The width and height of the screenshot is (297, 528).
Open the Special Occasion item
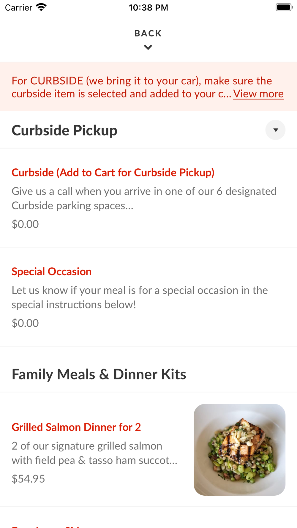click(51, 271)
